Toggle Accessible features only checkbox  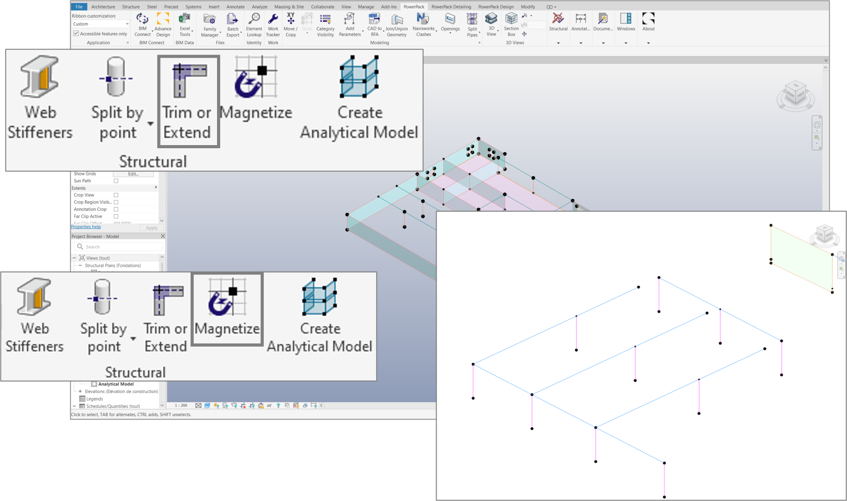[76, 34]
